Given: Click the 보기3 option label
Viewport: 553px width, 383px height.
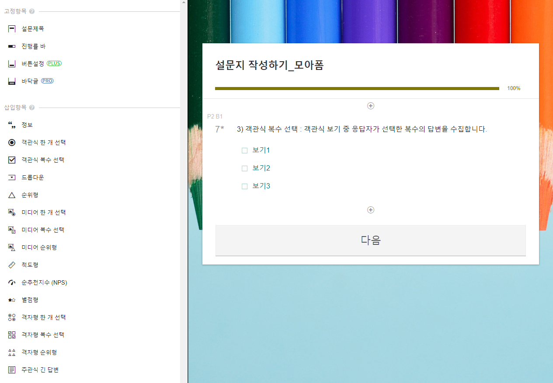Looking at the screenshot, I should [261, 186].
